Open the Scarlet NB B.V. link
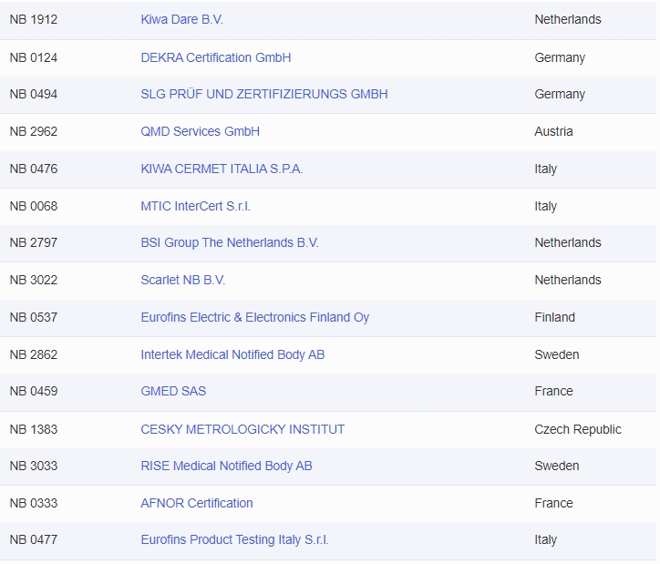The height and width of the screenshot is (564, 660). [183, 280]
